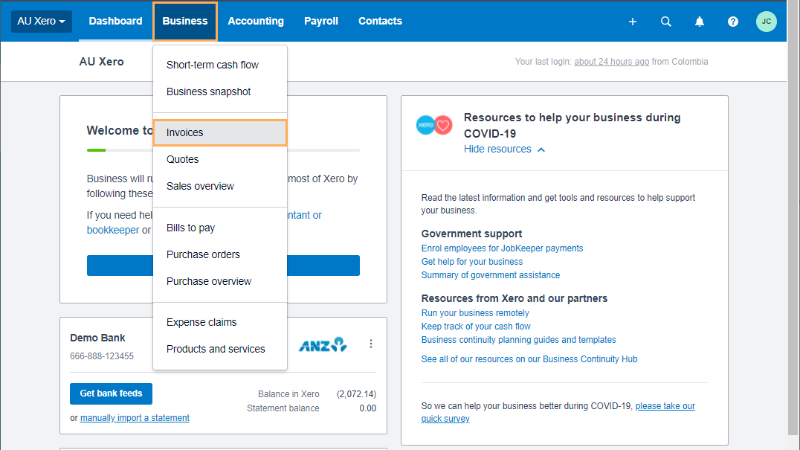Choose Quotes in the Business menu
Viewport: 800px width, 450px height.
(220, 159)
